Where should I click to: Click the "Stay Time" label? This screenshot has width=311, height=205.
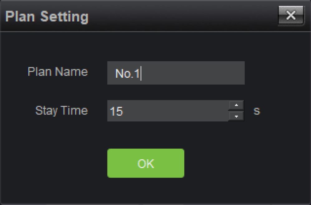pyautogui.click(x=61, y=110)
